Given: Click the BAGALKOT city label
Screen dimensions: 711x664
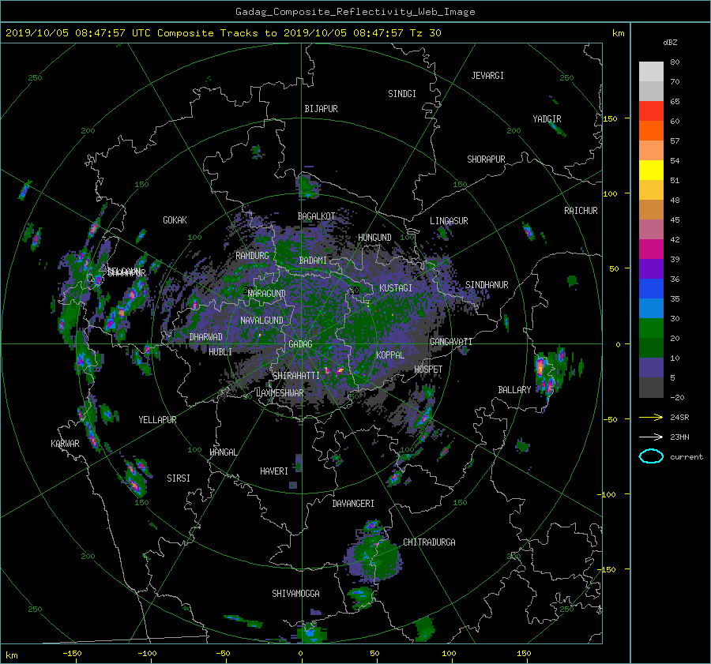Looking at the screenshot, I should click(316, 216).
